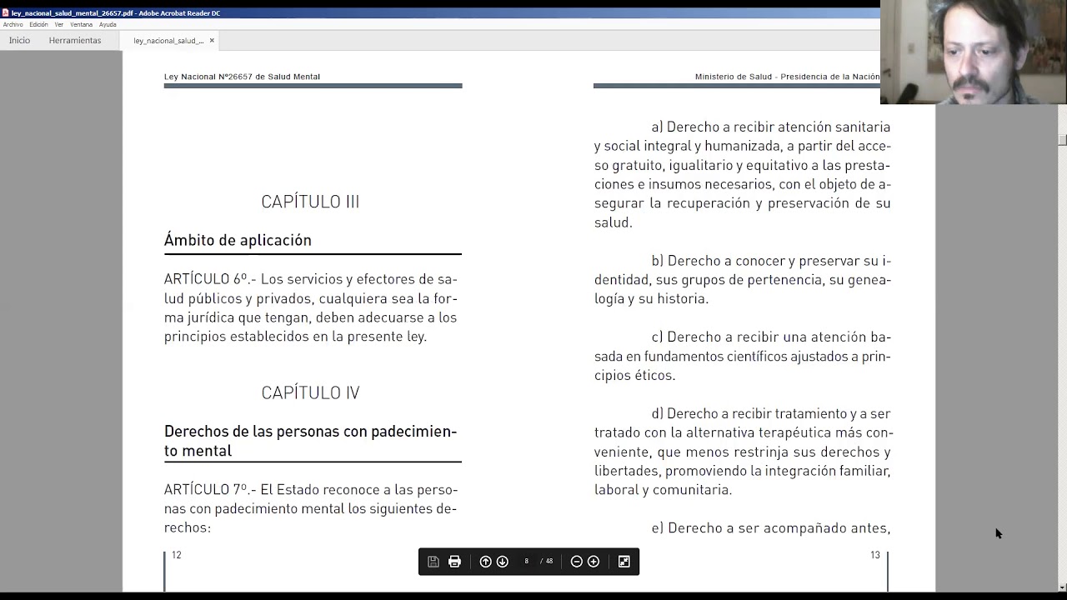1067x600 pixels.
Task: Click the header 'Ministerio de Salud - Presidencia de la Nación'
Action: coord(788,77)
